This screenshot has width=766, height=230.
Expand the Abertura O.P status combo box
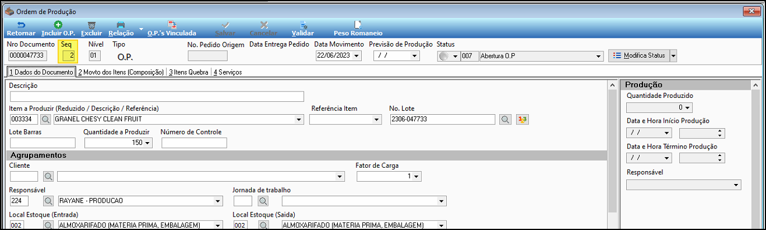point(598,56)
